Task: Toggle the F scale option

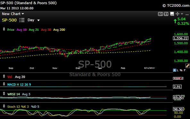Action: tap(185, 70)
